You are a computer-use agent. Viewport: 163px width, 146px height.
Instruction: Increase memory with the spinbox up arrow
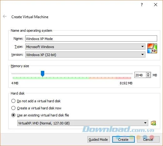point(148,74)
